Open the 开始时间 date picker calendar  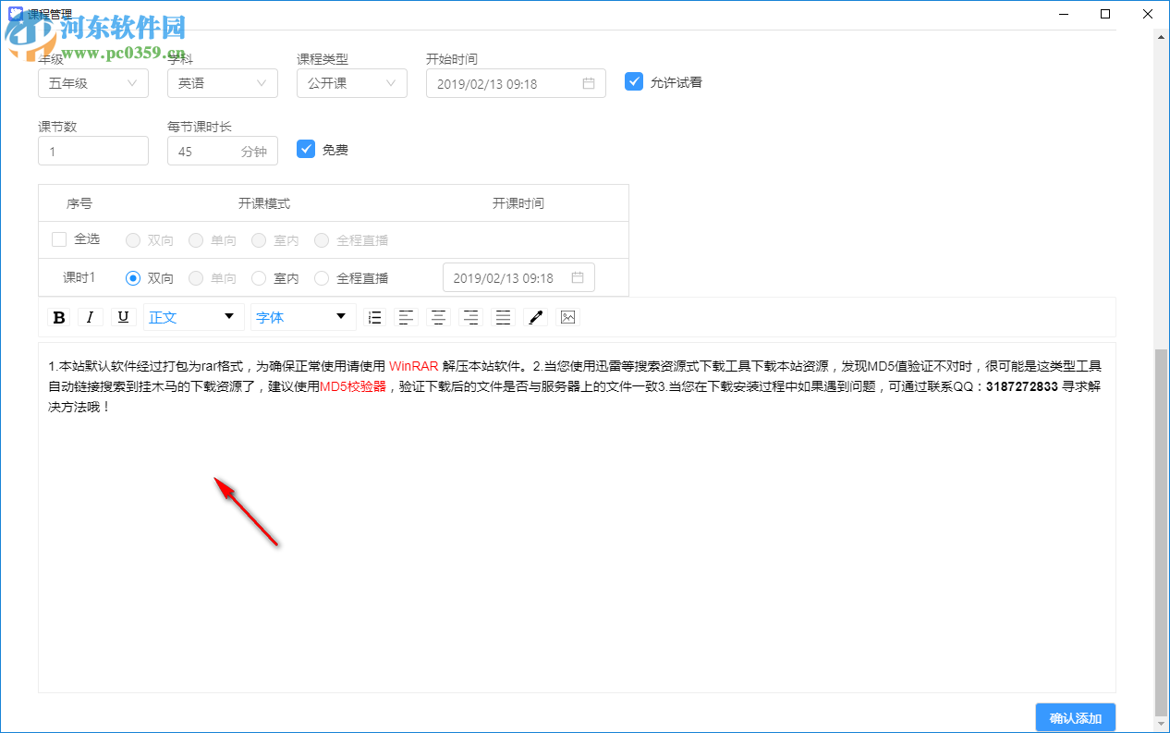click(x=589, y=82)
